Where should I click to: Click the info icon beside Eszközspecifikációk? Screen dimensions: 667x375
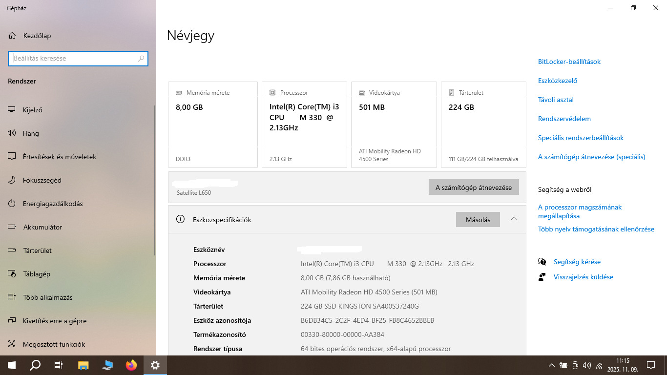(180, 219)
